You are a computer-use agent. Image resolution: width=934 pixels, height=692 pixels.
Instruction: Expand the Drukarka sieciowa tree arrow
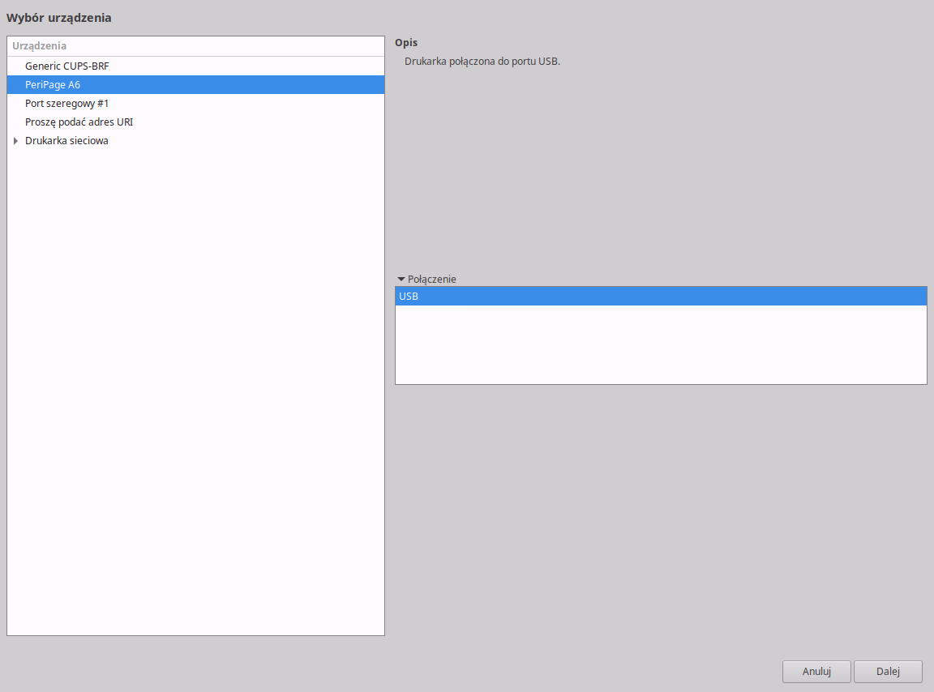coord(15,141)
